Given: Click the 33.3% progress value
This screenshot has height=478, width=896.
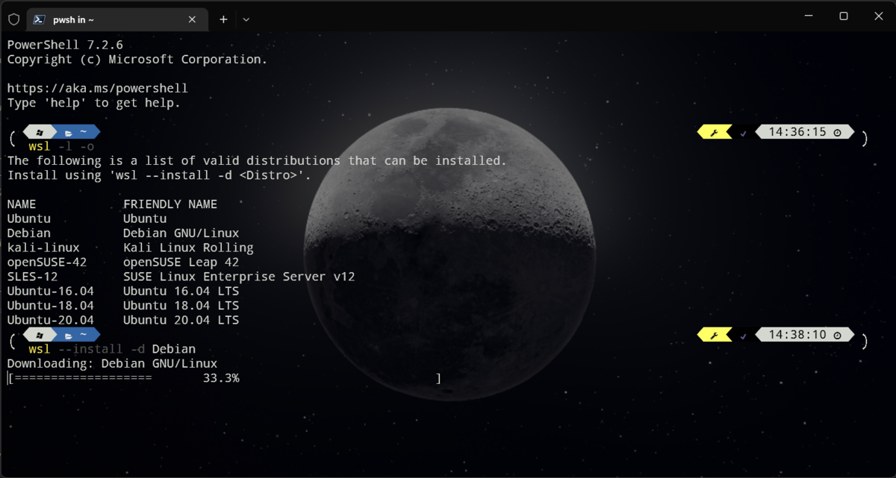Looking at the screenshot, I should (x=221, y=379).
